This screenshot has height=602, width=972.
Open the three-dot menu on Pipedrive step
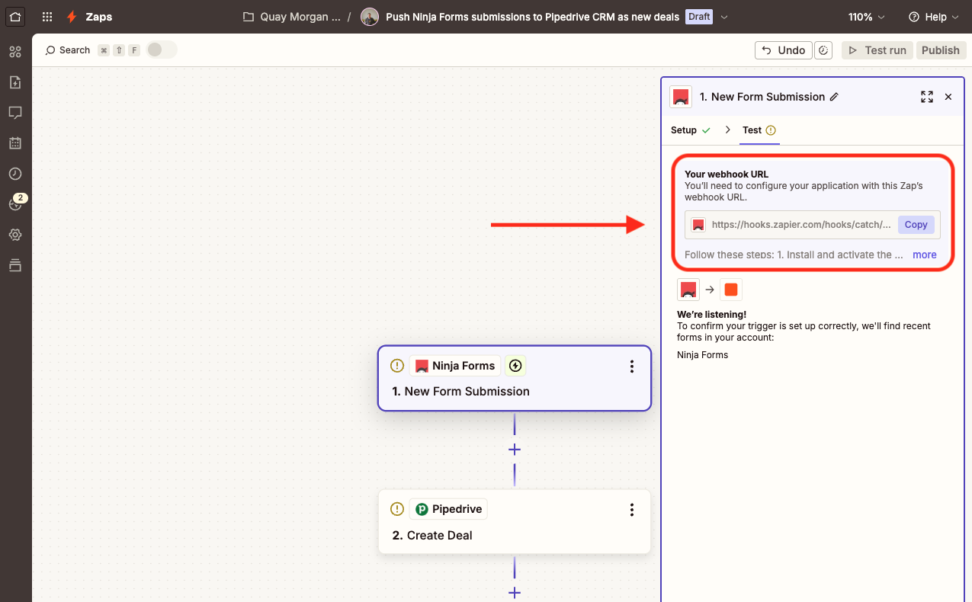click(x=631, y=510)
